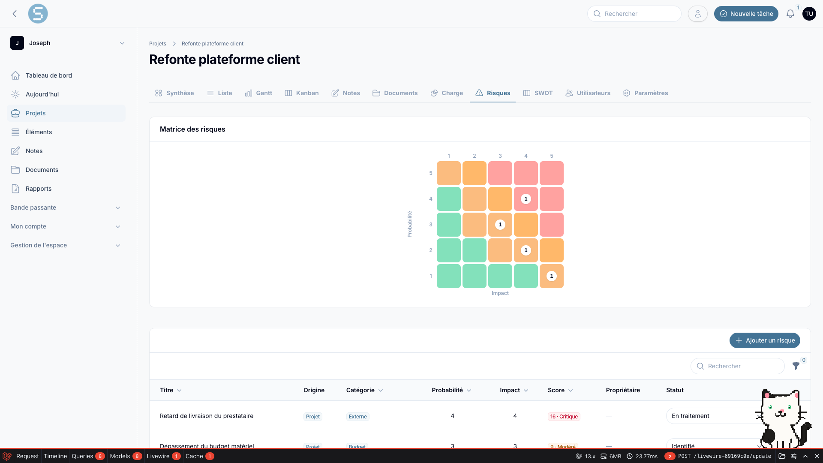Open the En traitement status dropdown
Image resolution: width=823 pixels, height=463 pixels.
pyautogui.click(x=716, y=416)
